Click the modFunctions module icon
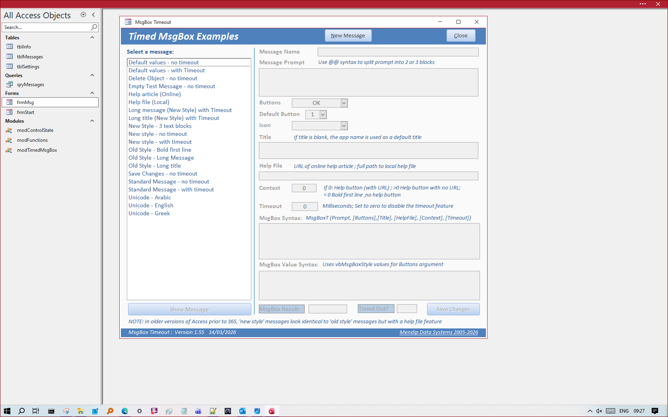 pyautogui.click(x=9, y=140)
